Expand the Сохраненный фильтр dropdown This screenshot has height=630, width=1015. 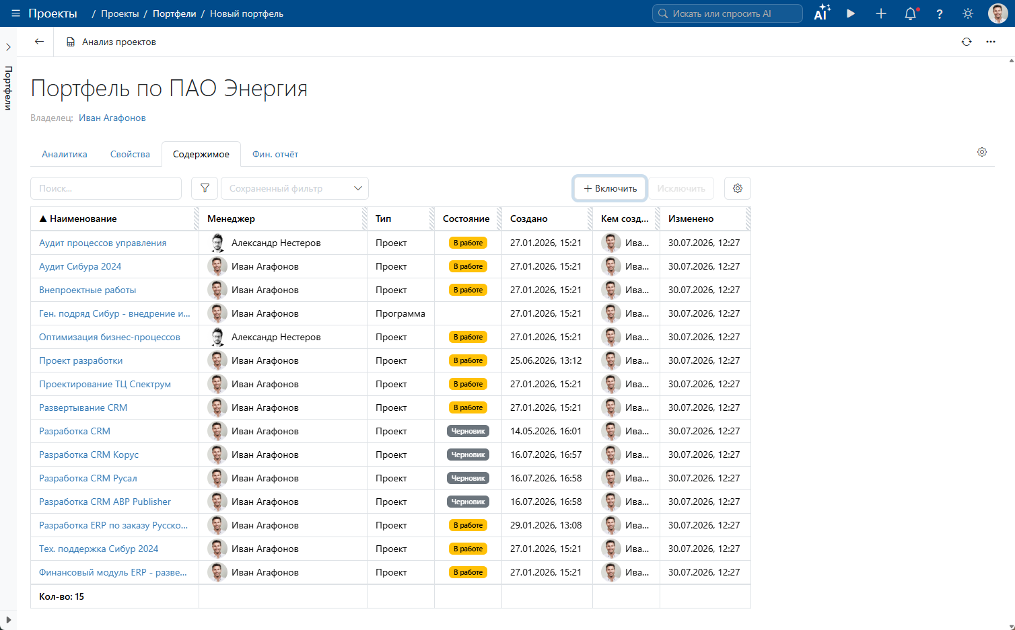coord(295,188)
